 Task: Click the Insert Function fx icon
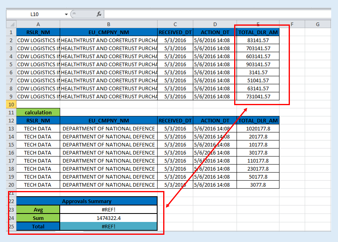point(99,14)
